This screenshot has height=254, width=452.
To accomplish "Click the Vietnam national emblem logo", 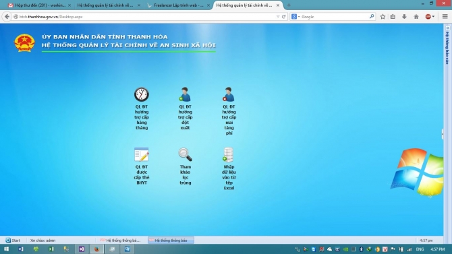I will click(x=24, y=43).
